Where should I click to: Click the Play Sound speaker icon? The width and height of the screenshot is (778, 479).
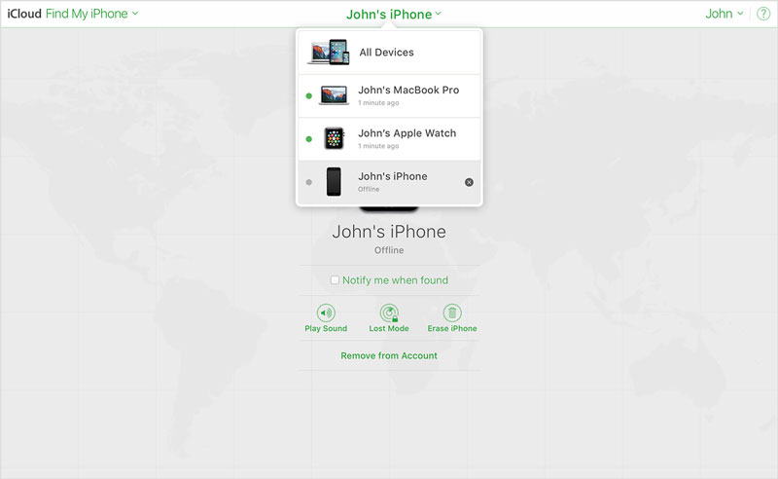[x=326, y=313]
